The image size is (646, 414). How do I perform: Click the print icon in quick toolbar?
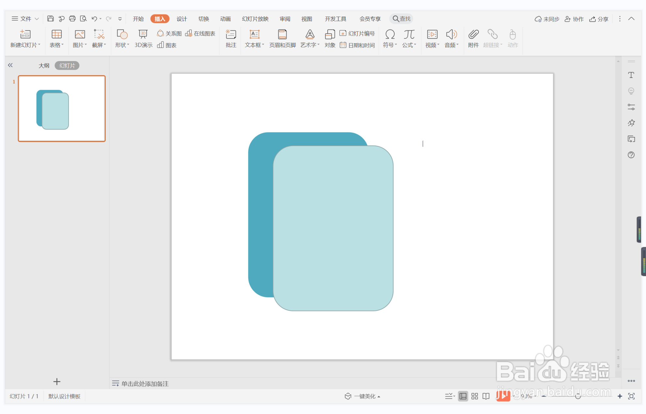[72, 19]
